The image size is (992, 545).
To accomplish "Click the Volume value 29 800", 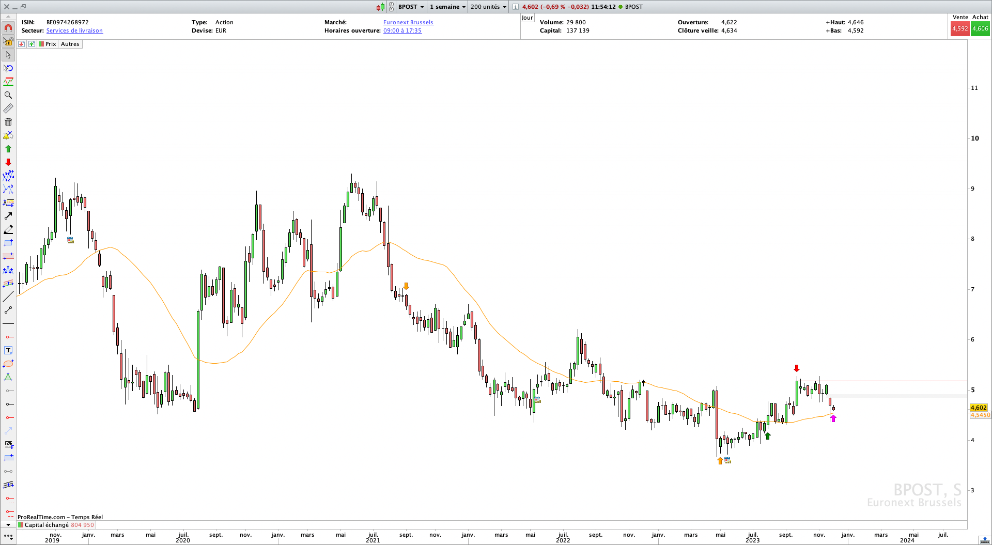I will tap(576, 22).
